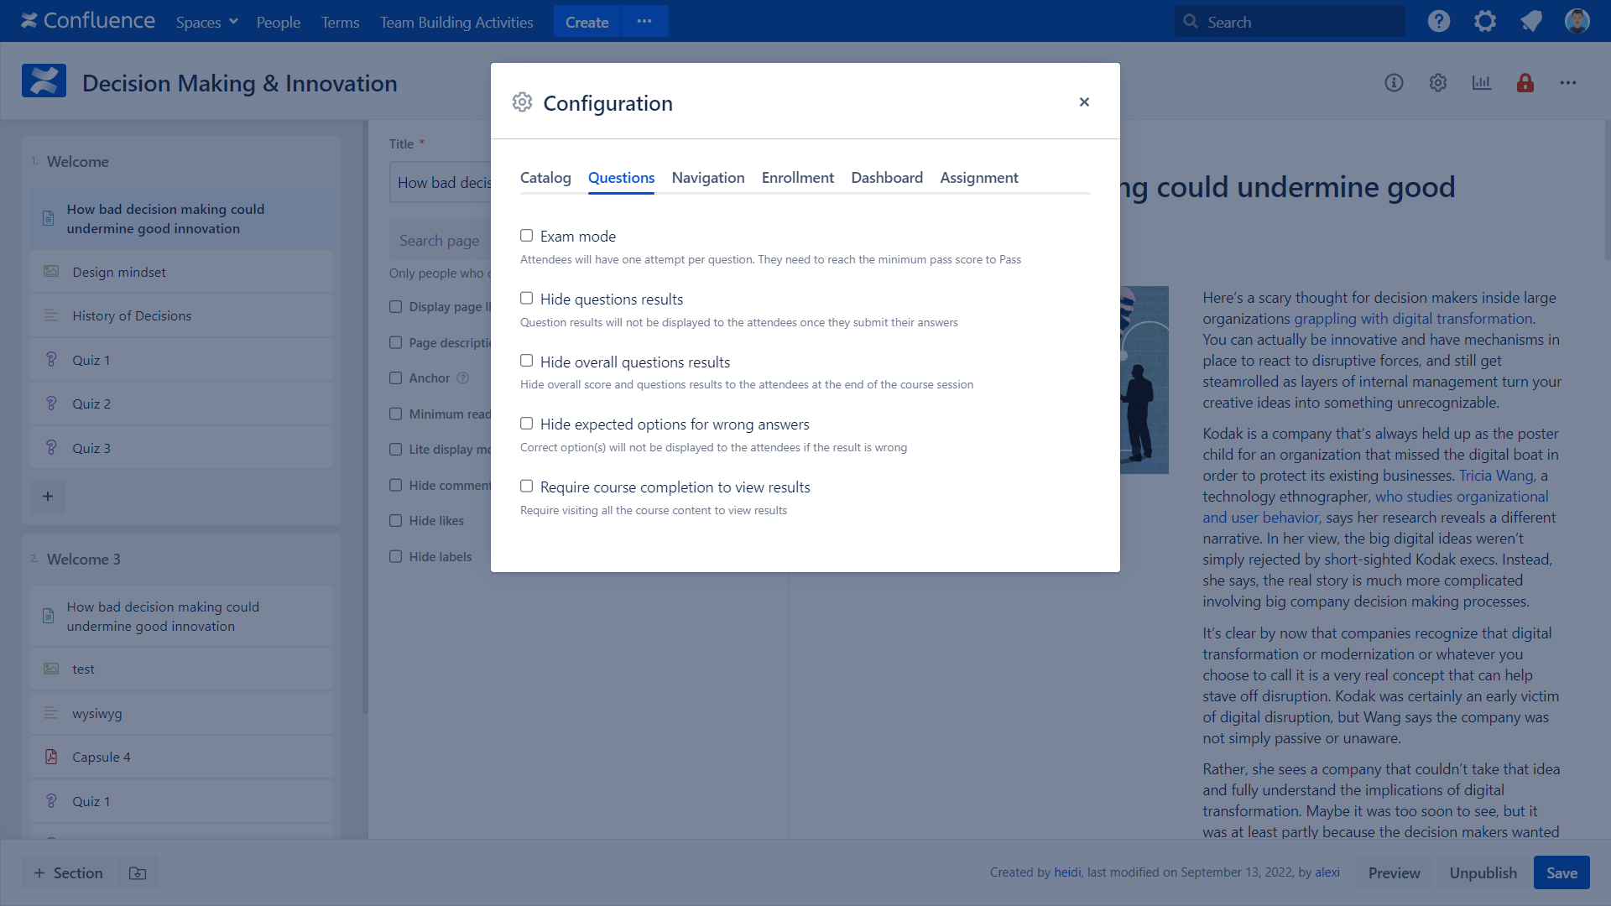This screenshot has height=906, width=1611.
Task: Click the plus icon under Quiz 3
Action: coord(48,497)
